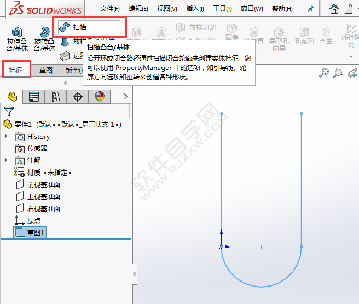The image size is (359, 304).
Task: Open the PropertyManager tab icon
Action: pyautogui.click(x=34, y=97)
